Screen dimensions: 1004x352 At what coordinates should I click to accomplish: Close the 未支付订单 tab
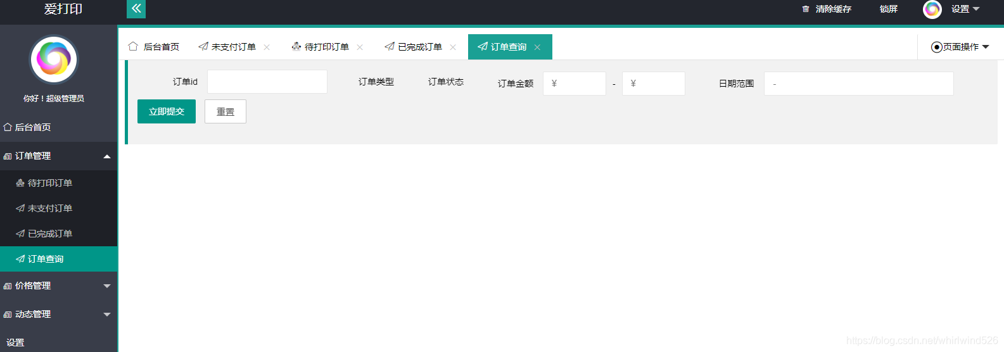267,47
